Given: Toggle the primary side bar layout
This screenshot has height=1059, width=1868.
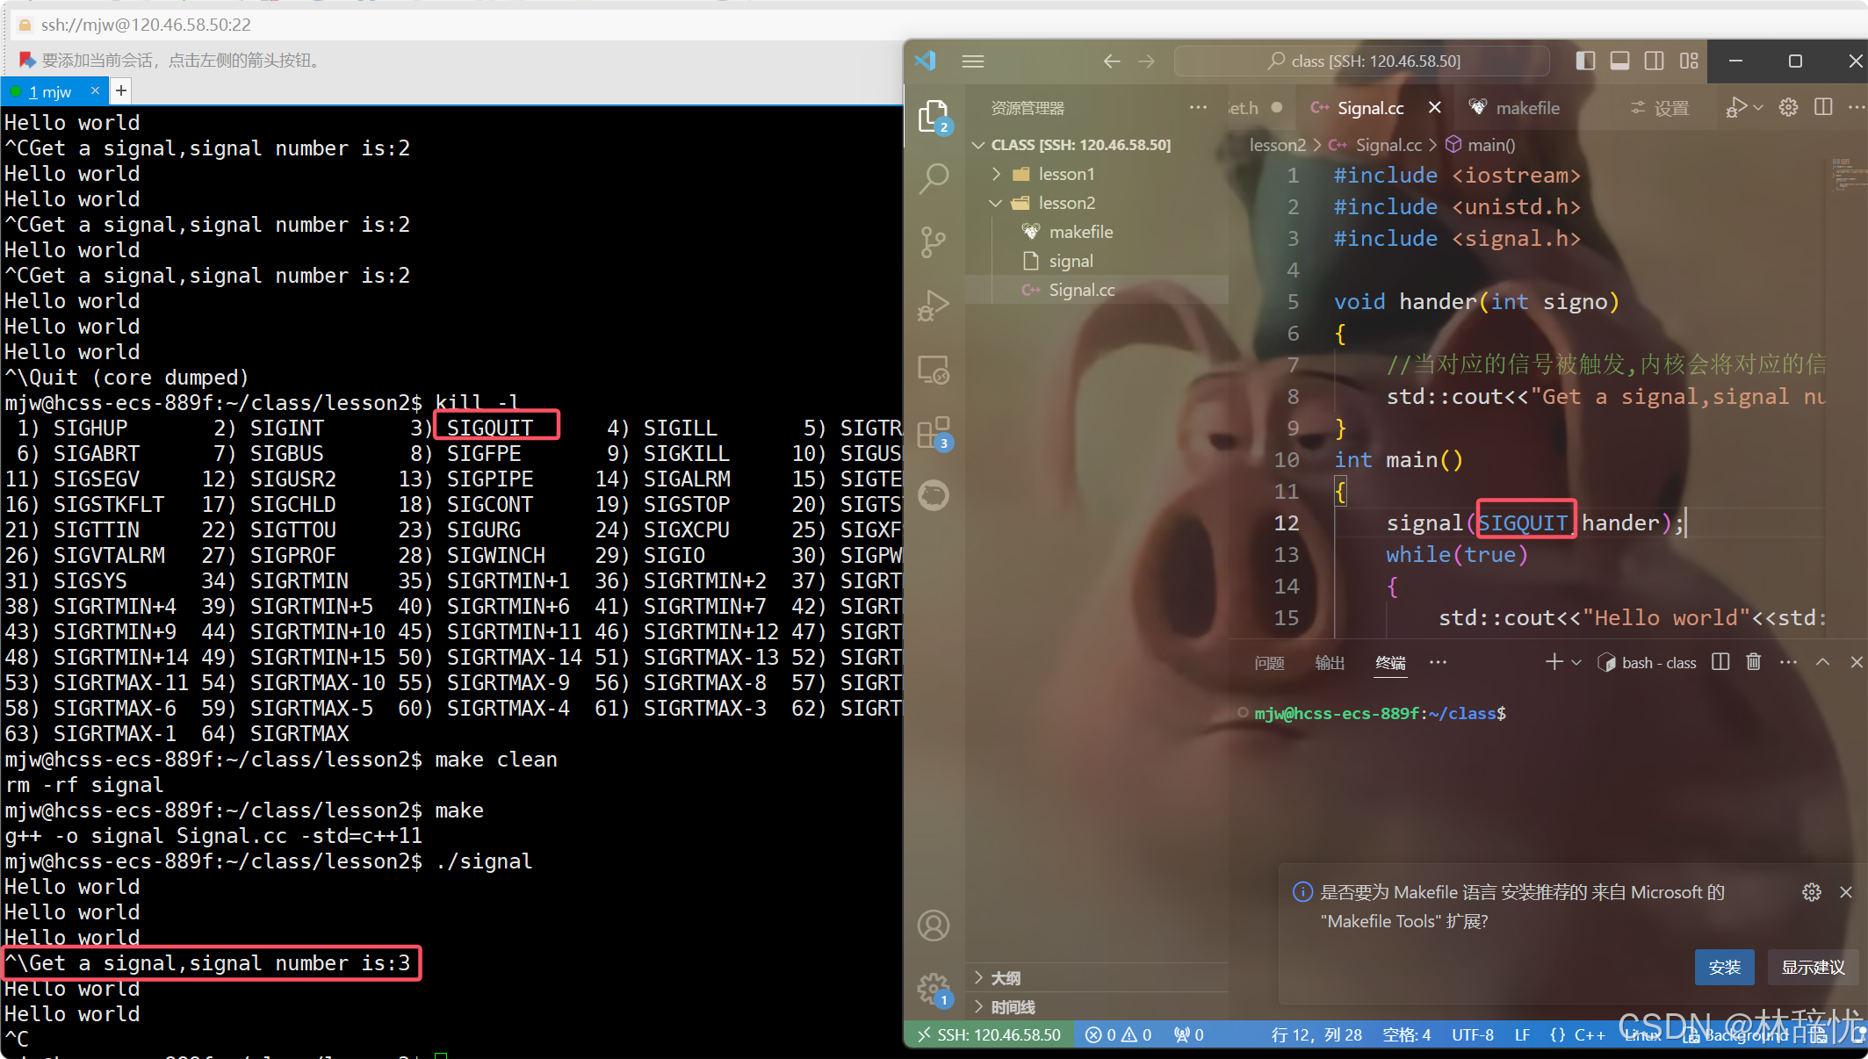Looking at the screenshot, I should pyautogui.click(x=1585, y=61).
